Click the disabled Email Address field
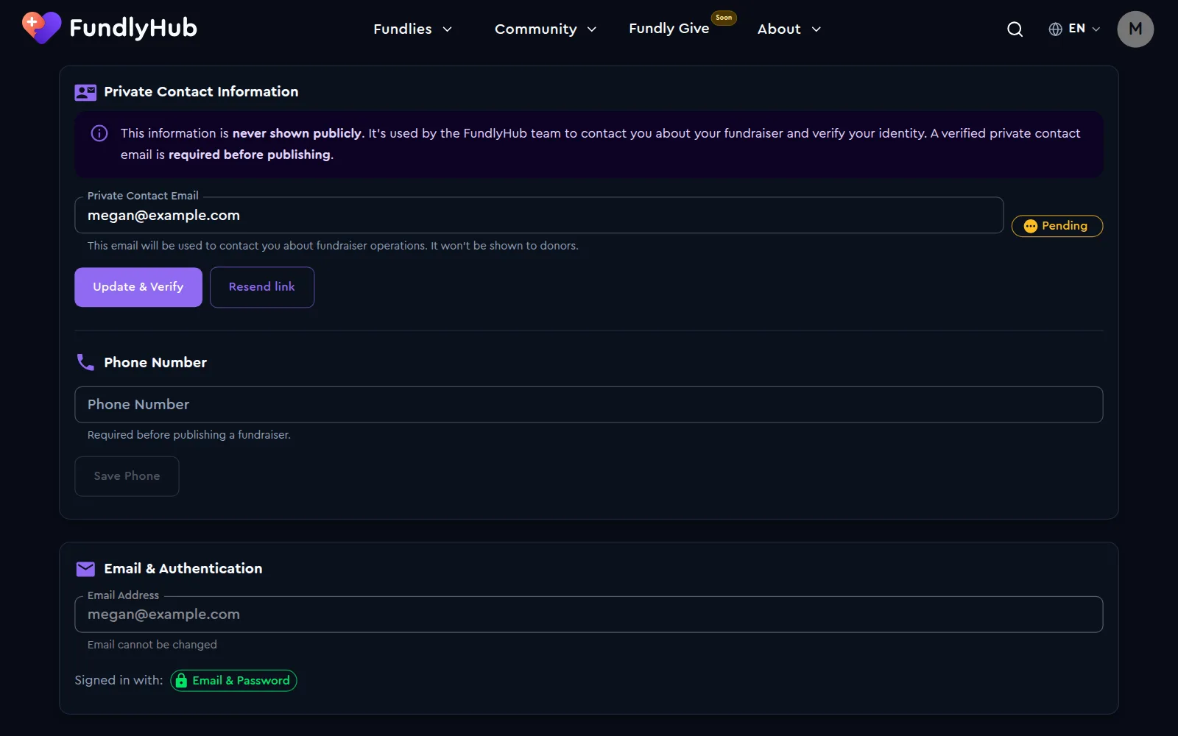Image resolution: width=1178 pixels, height=736 pixels. (x=588, y=615)
